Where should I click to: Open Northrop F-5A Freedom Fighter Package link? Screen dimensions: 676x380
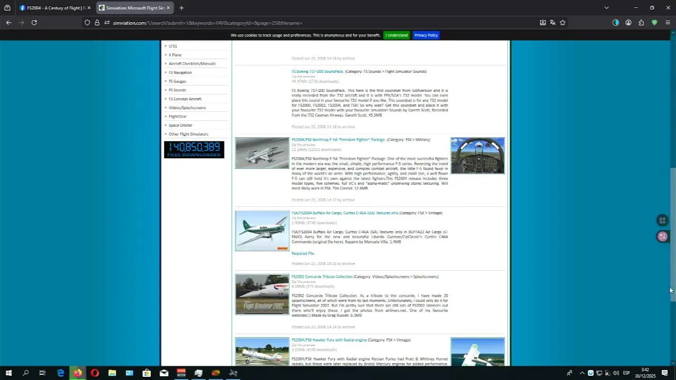(339, 140)
